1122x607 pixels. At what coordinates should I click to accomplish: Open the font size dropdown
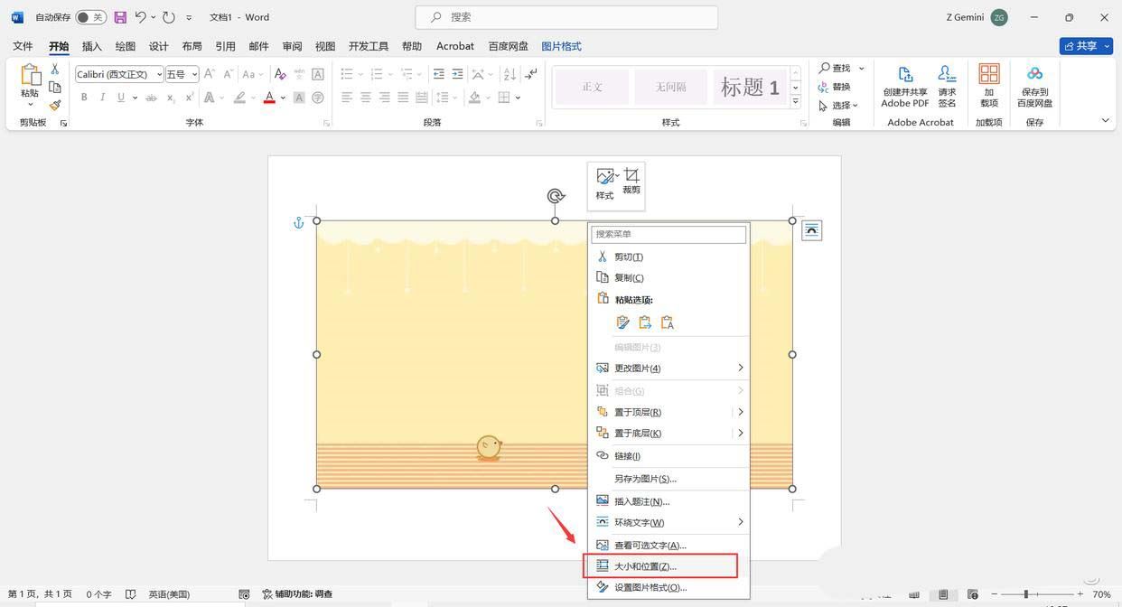(194, 74)
